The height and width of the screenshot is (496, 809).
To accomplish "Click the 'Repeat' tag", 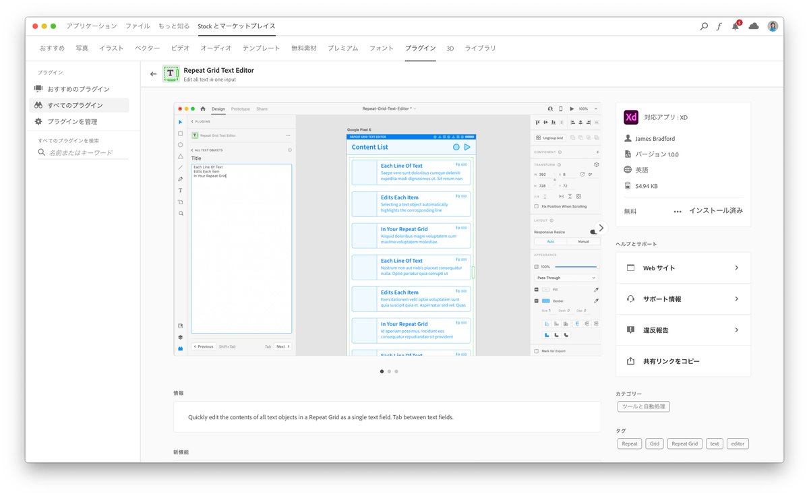I will tap(630, 443).
